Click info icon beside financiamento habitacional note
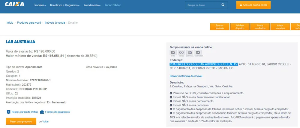 [171, 97]
